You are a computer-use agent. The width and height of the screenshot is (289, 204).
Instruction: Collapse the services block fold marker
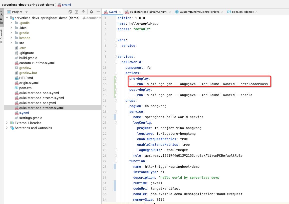pos(116,57)
